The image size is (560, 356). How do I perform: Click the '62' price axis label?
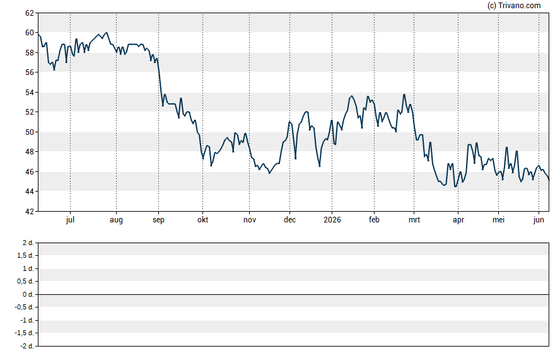[30, 13]
